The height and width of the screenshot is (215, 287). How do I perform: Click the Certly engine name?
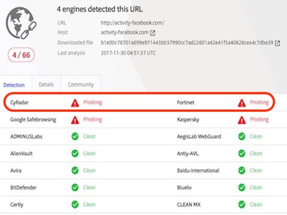[x=17, y=205]
